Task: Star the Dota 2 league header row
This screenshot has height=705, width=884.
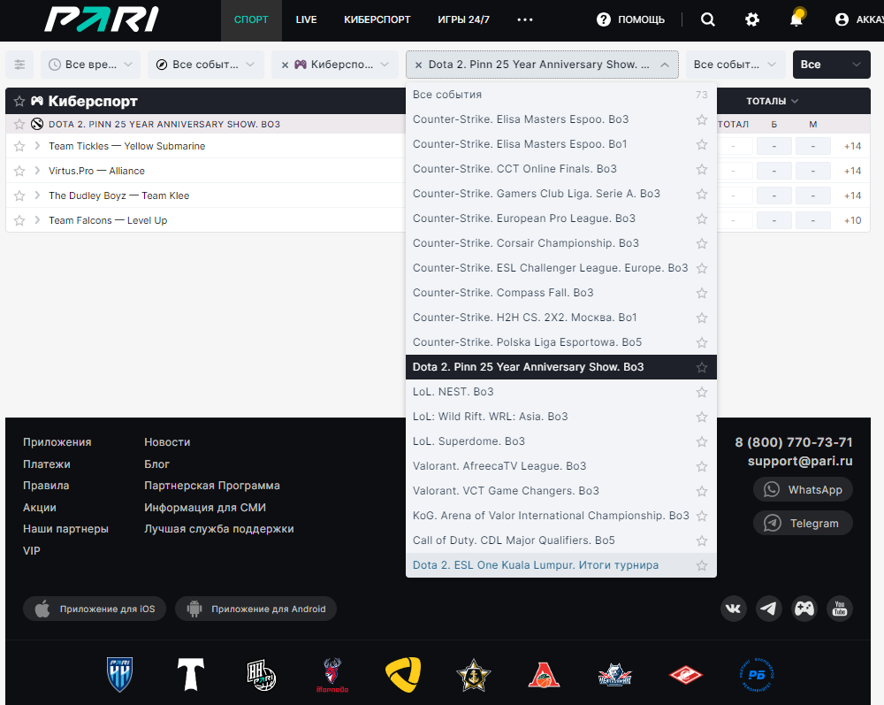Action: (x=19, y=124)
